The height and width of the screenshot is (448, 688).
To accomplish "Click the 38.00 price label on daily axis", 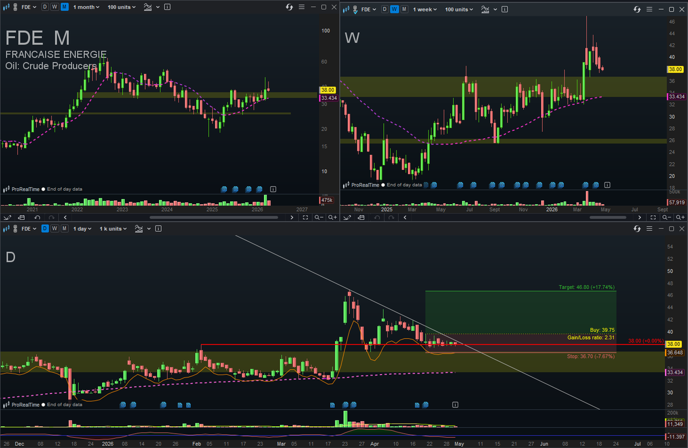I will pyautogui.click(x=674, y=344).
